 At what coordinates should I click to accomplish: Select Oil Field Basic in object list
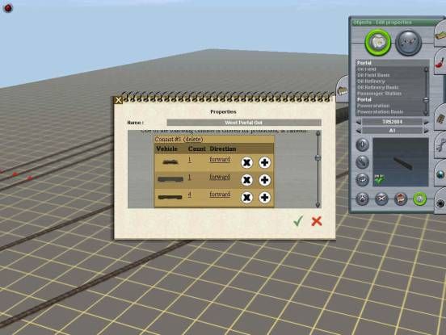[373, 75]
